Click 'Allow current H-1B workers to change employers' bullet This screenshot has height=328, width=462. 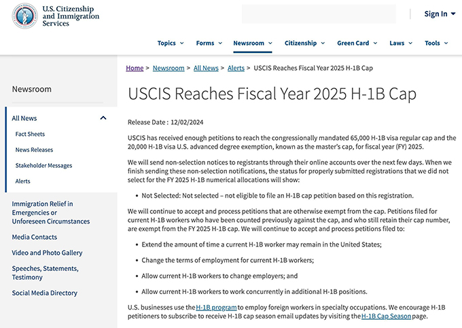click(219, 276)
